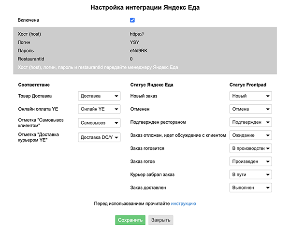Open the Заказ доставлен status dropdown
Screen dimensions: 290x233
pyautogui.click(x=250, y=188)
